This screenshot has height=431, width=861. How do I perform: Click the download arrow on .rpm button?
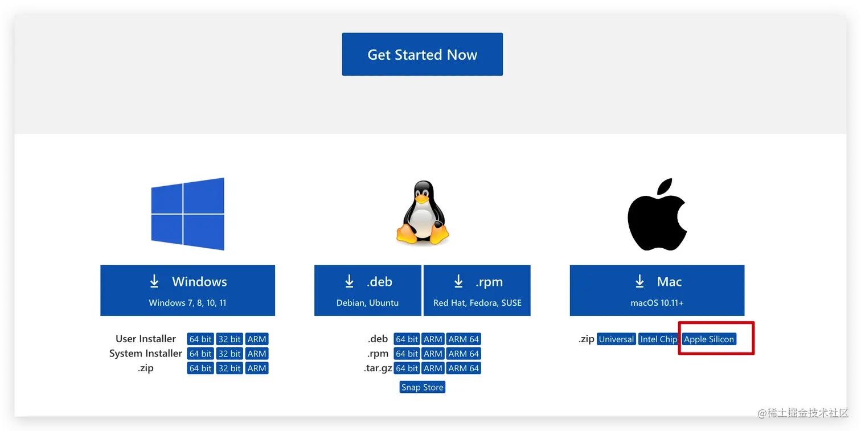458,281
